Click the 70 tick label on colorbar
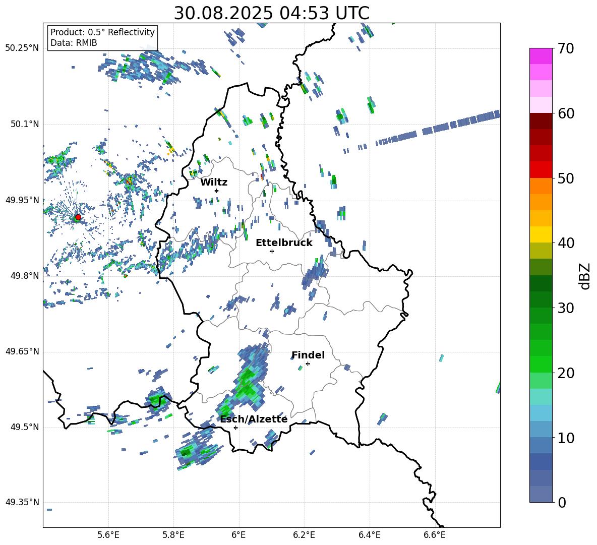Viewport: 597px width, 545px height. click(x=565, y=48)
